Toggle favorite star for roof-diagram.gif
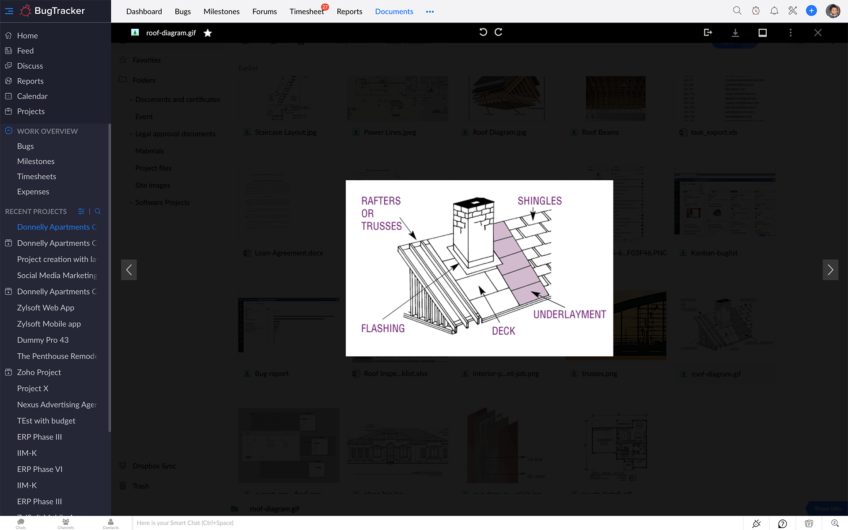The height and width of the screenshot is (530, 848). [x=208, y=33]
